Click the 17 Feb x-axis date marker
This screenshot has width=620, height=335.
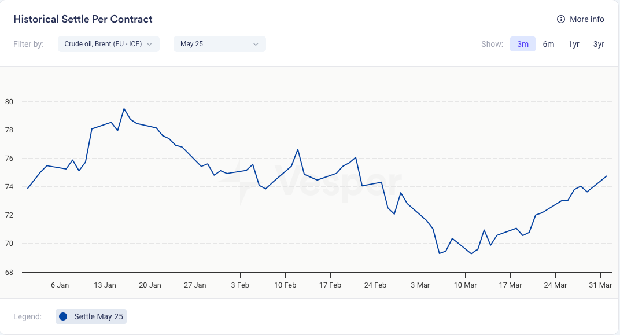330,285
